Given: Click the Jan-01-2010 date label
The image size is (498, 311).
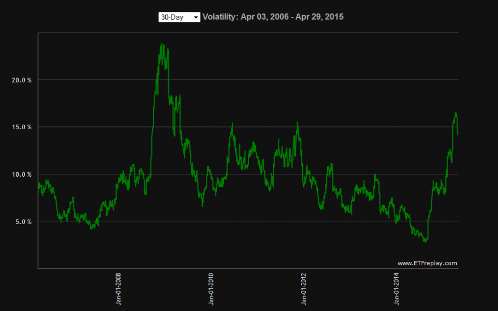Looking at the screenshot, I should pyautogui.click(x=211, y=289).
